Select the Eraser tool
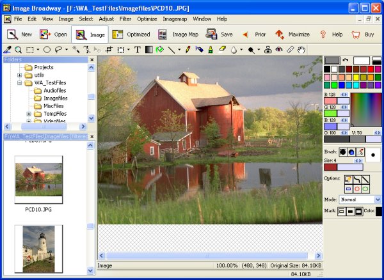 (x=222, y=49)
